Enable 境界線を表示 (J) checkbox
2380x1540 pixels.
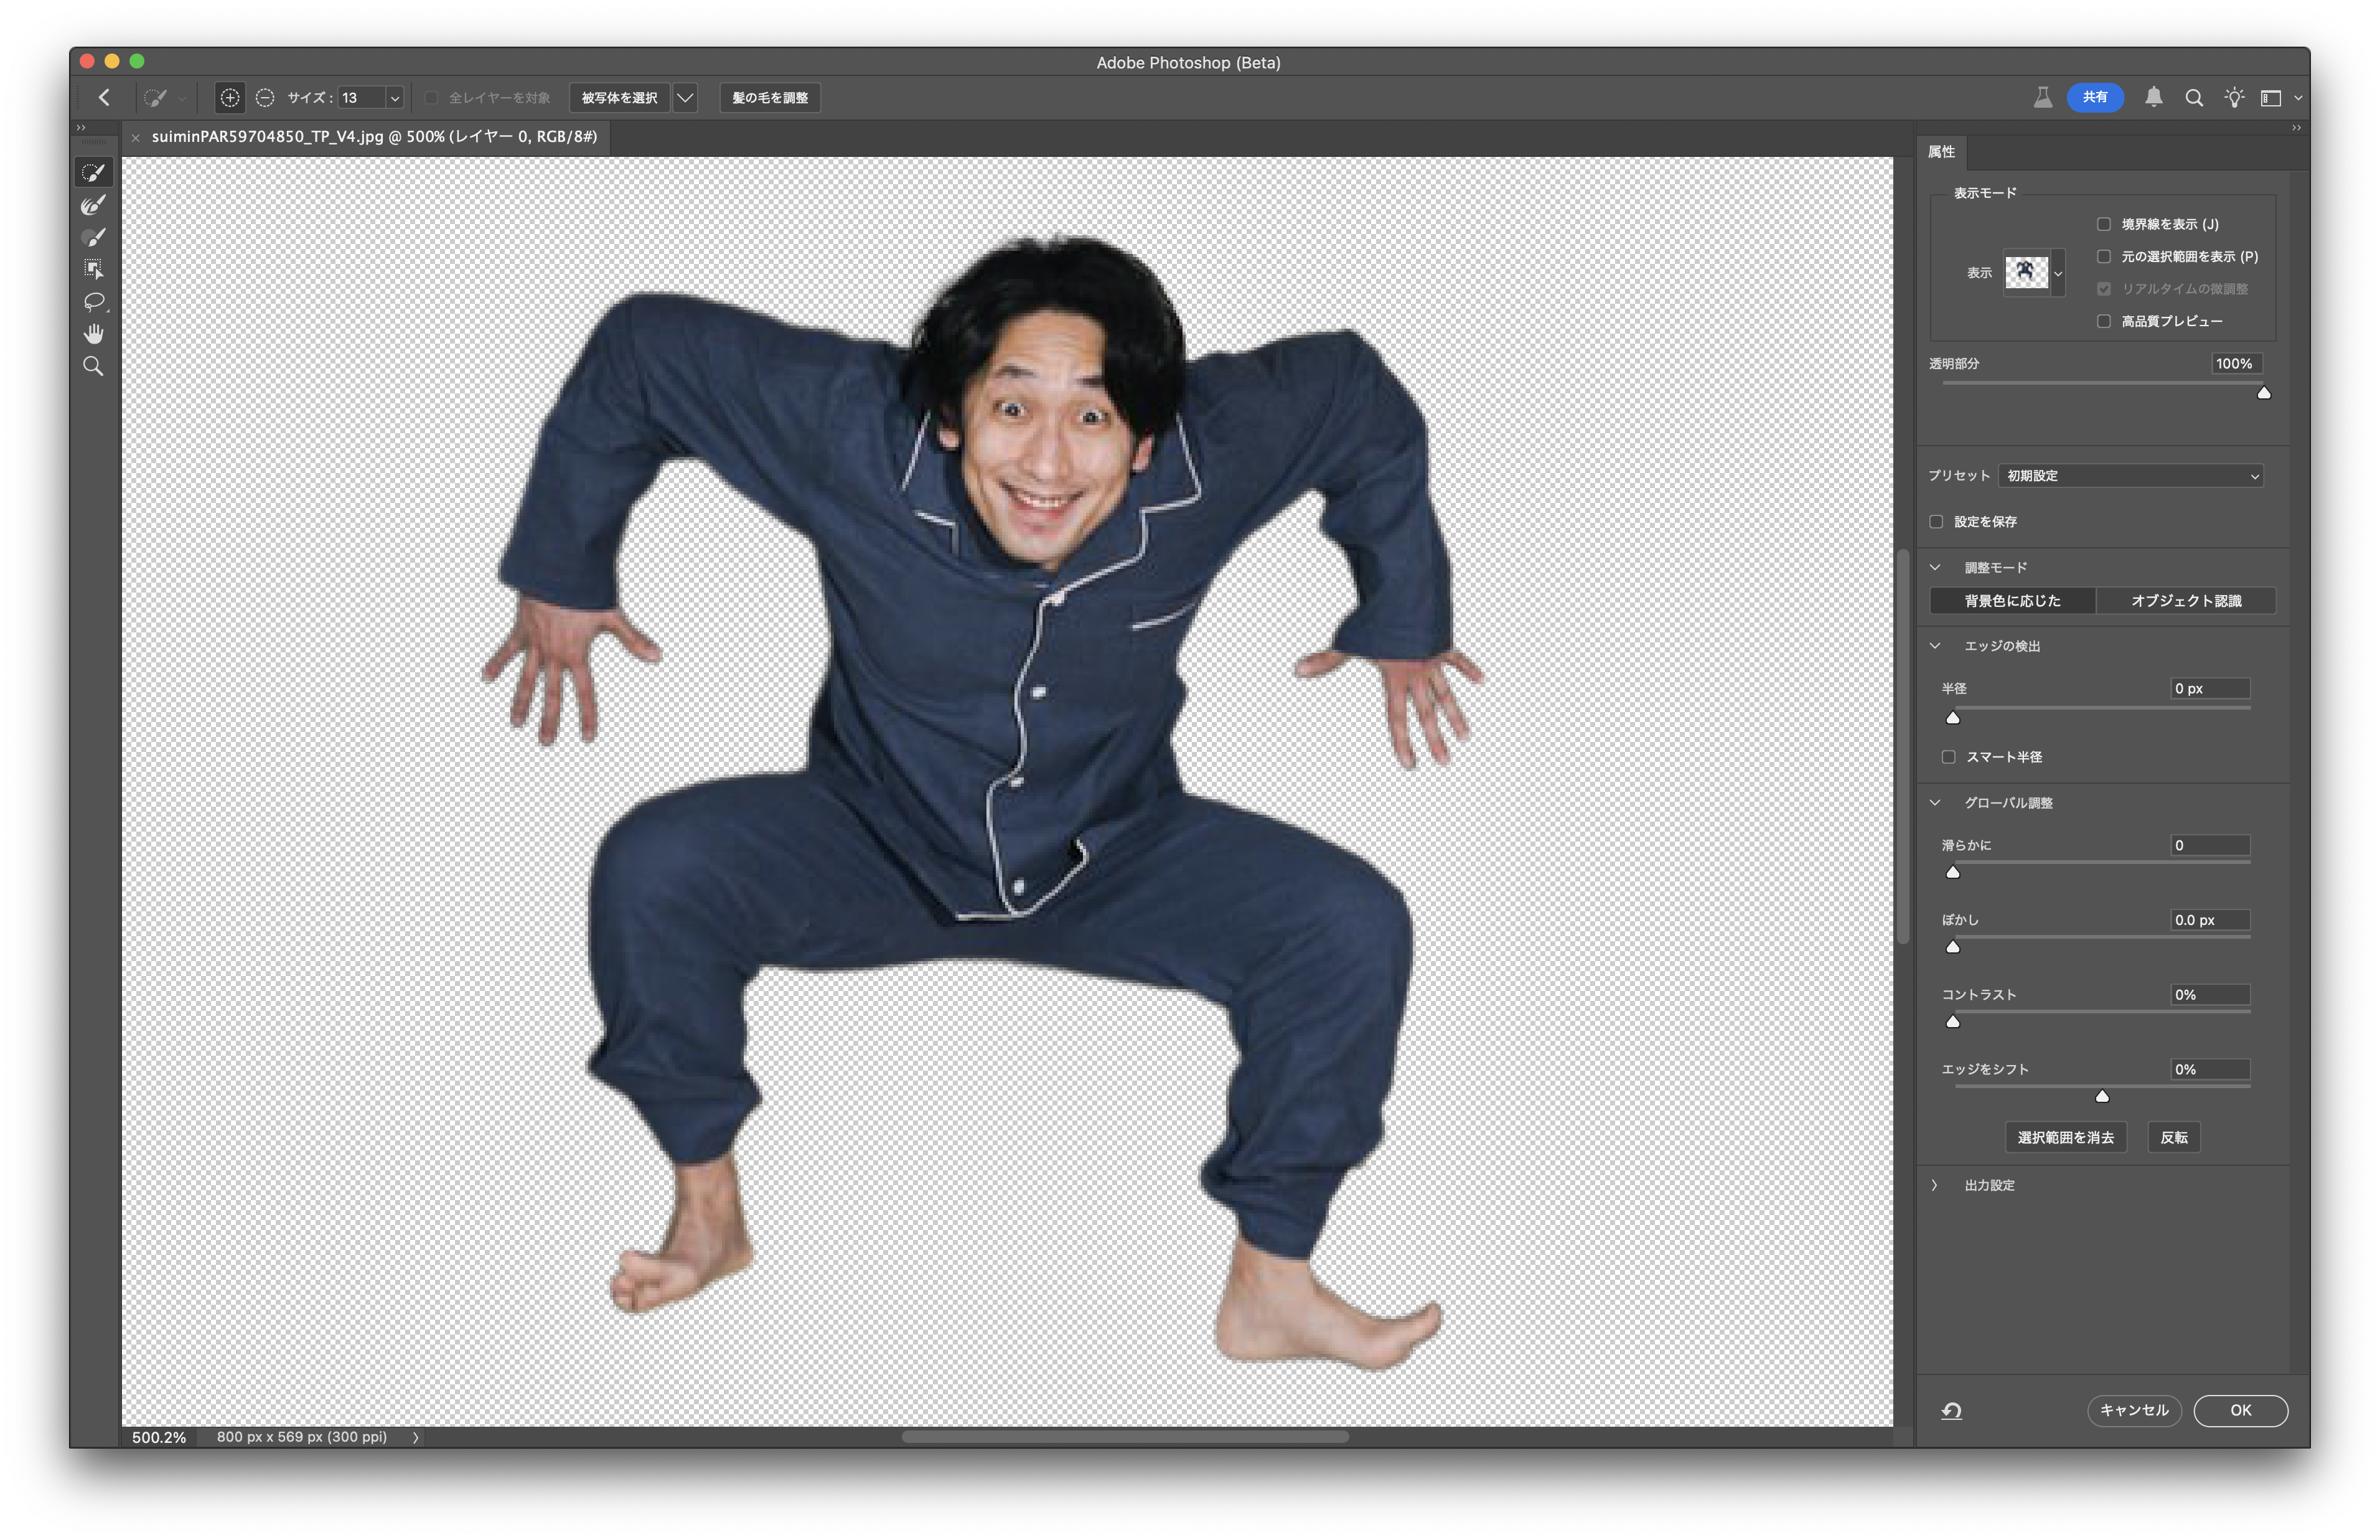[x=2103, y=224]
